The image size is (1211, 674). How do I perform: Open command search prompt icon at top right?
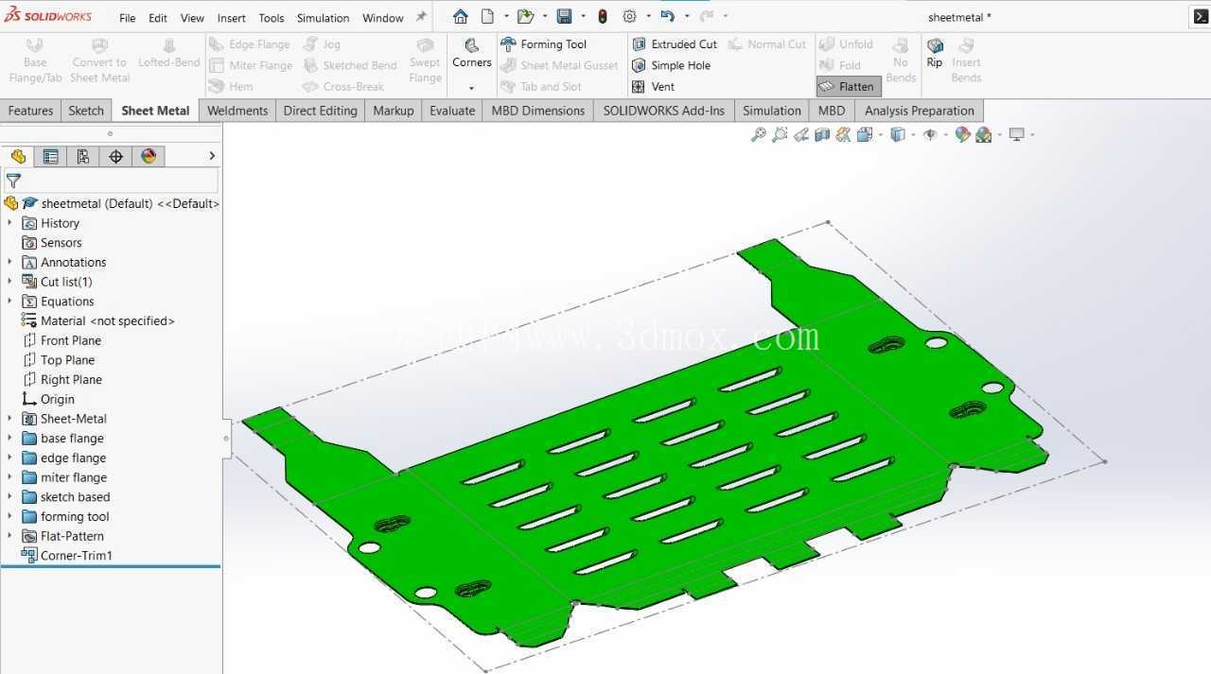click(x=1200, y=16)
